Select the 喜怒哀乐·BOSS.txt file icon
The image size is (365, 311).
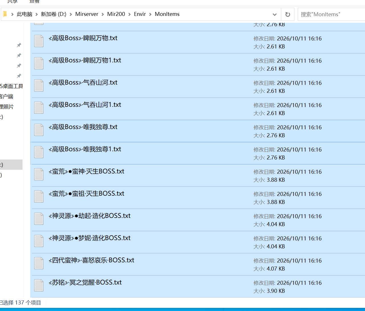(x=39, y=263)
